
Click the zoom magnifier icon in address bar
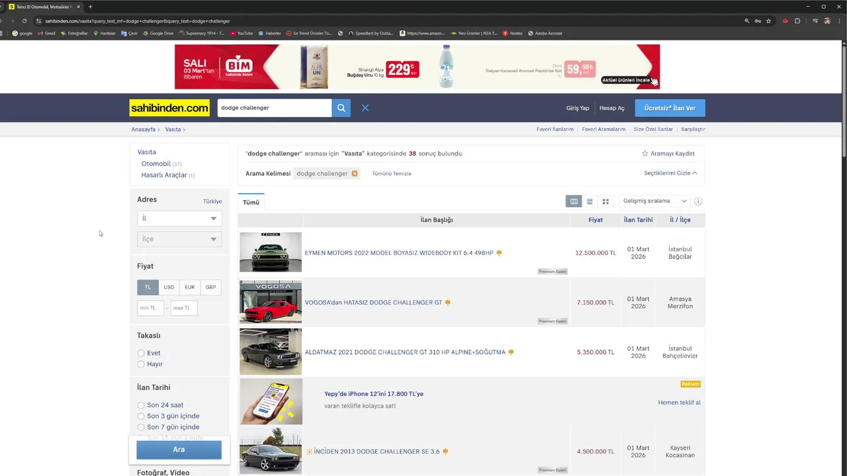747,20
